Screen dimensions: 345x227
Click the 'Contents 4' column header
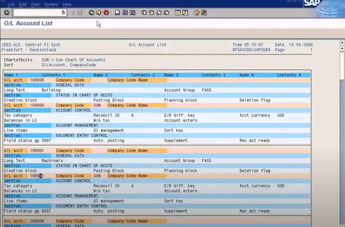pyautogui.click(x=289, y=75)
